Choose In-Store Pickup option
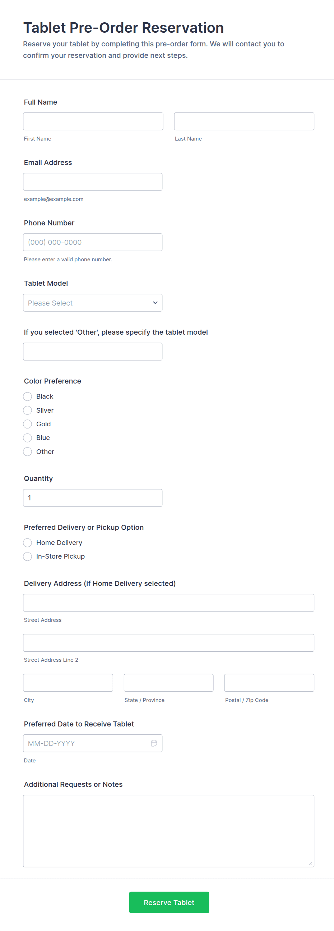This screenshot has width=334, height=931. coord(27,556)
